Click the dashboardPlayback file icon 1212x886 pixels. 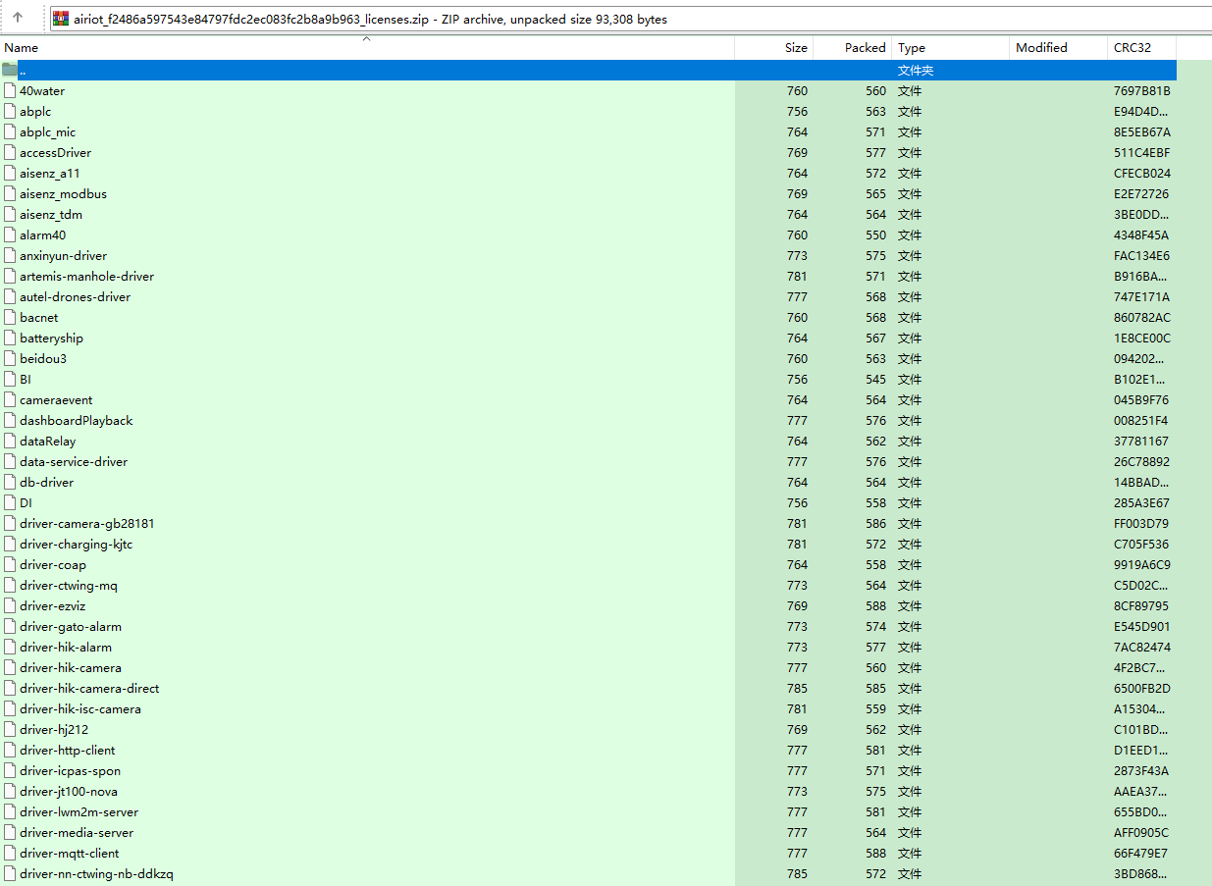(x=10, y=420)
